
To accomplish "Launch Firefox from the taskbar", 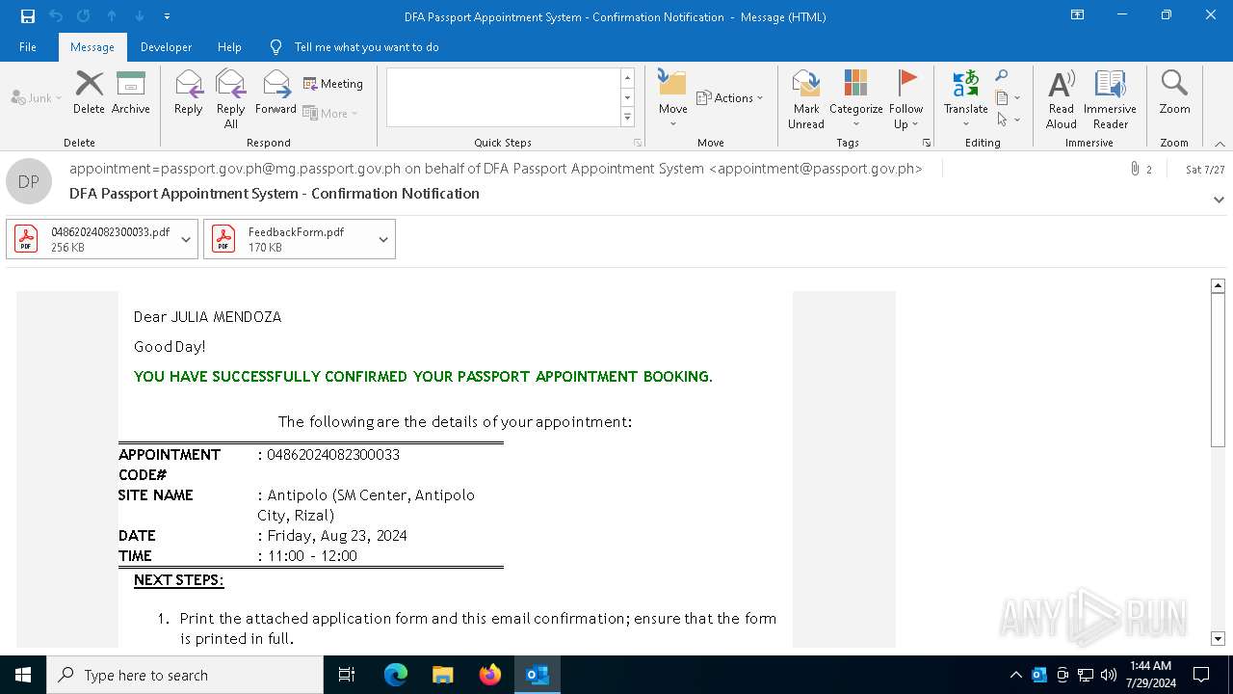I will tap(490, 675).
